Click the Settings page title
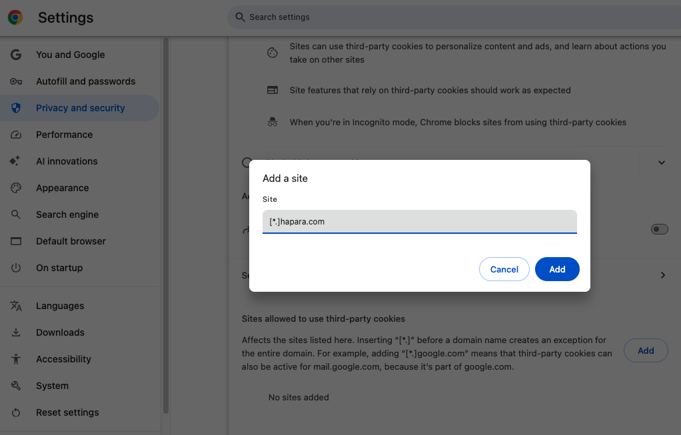Image resolution: width=681 pixels, height=435 pixels. [x=65, y=17]
